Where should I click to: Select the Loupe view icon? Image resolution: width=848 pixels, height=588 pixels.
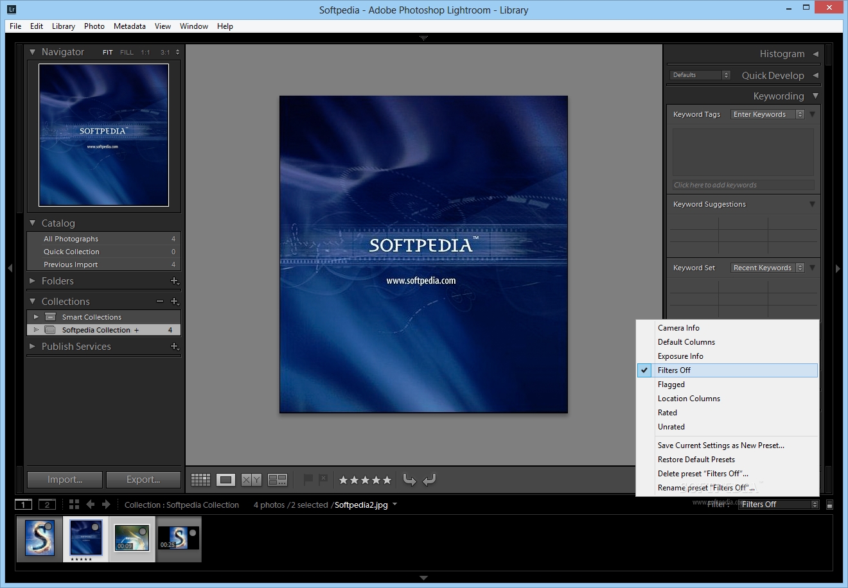pyautogui.click(x=225, y=480)
